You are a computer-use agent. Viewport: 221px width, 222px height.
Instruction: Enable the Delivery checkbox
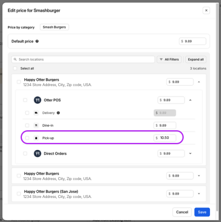click(x=27, y=113)
